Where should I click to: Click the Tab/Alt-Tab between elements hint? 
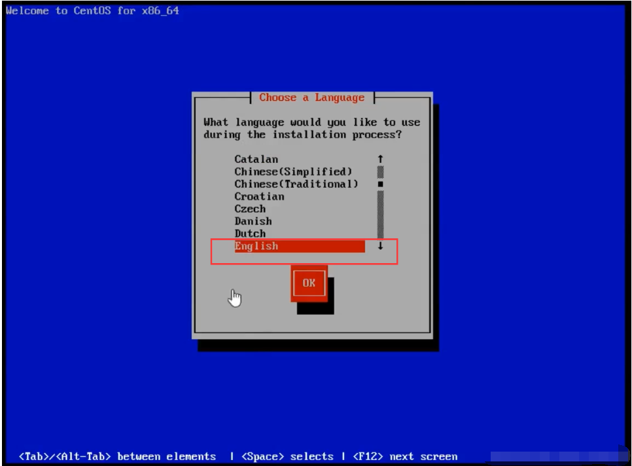pos(117,457)
